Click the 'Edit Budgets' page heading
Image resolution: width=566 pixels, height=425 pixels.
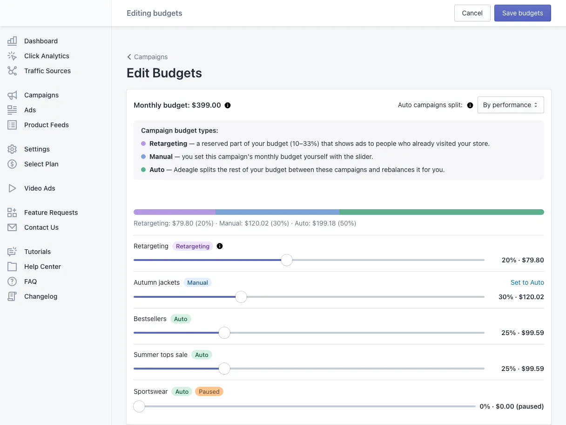click(x=164, y=73)
